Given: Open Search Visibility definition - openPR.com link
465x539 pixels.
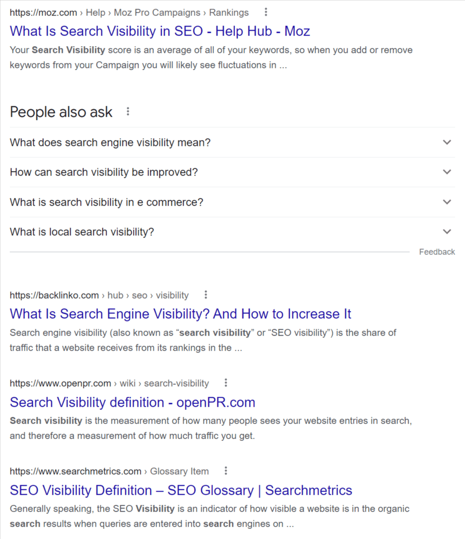Looking at the screenshot, I should click(x=133, y=402).
